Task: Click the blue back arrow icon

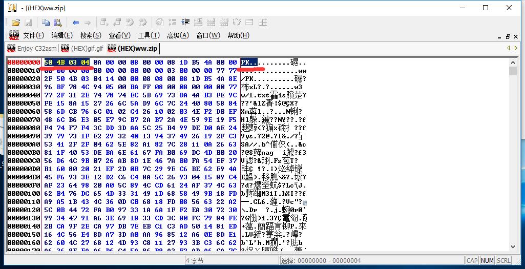Action: 76,23
